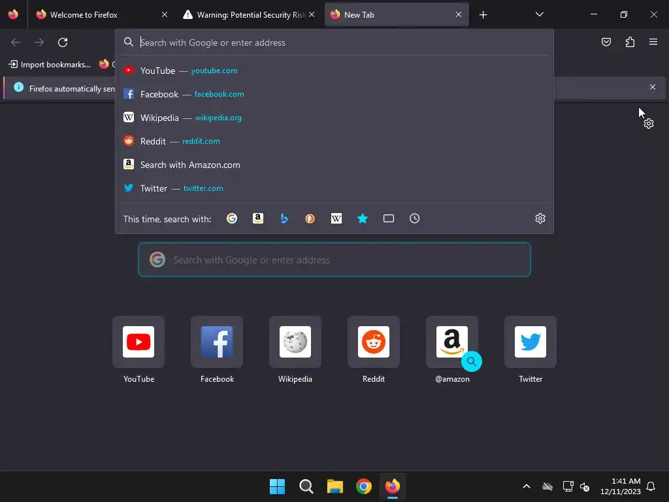Close the Warning Security Risk tab

coord(312,14)
